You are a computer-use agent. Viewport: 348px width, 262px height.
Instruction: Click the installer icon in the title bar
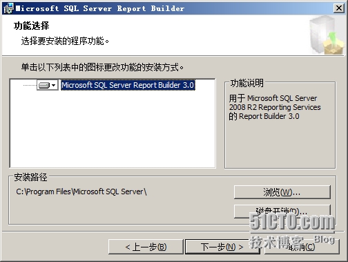tap(8, 8)
